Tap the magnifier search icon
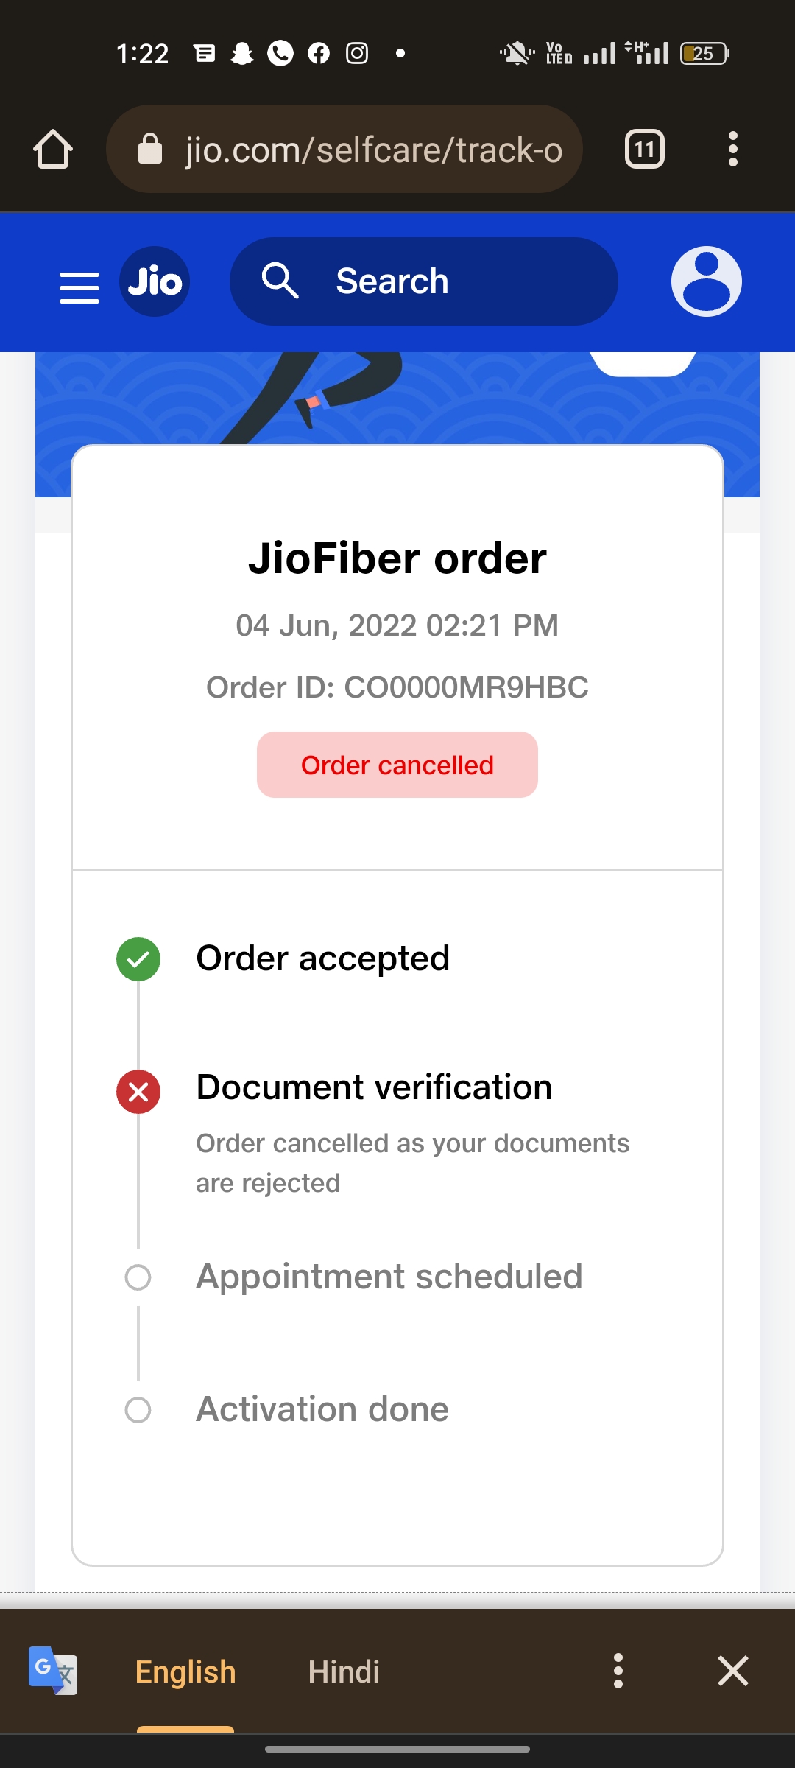The width and height of the screenshot is (795, 1768). (x=280, y=281)
